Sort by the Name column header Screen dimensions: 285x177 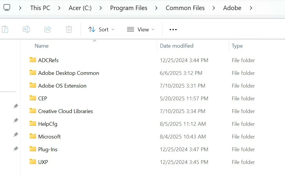(41, 46)
